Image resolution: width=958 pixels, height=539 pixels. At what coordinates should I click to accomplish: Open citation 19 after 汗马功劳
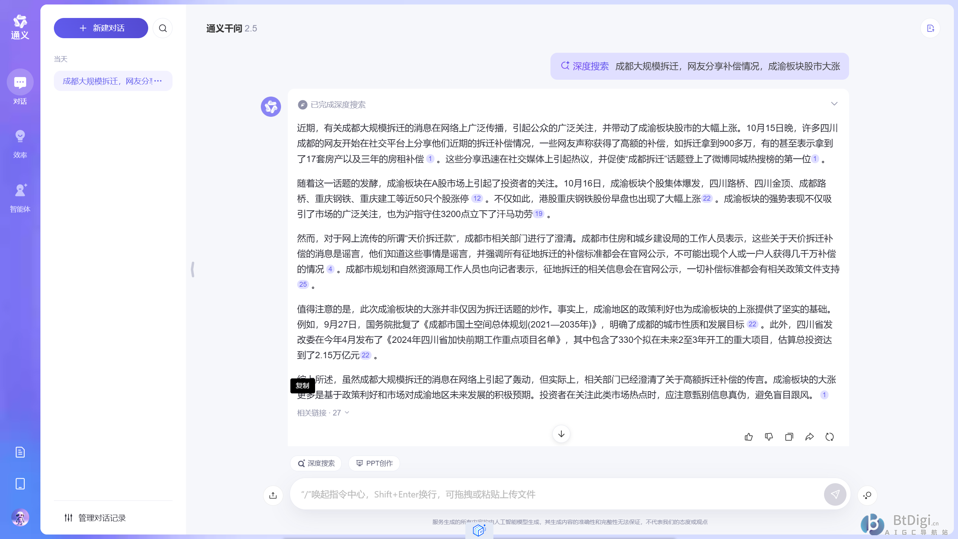pyautogui.click(x=539, y=214)
